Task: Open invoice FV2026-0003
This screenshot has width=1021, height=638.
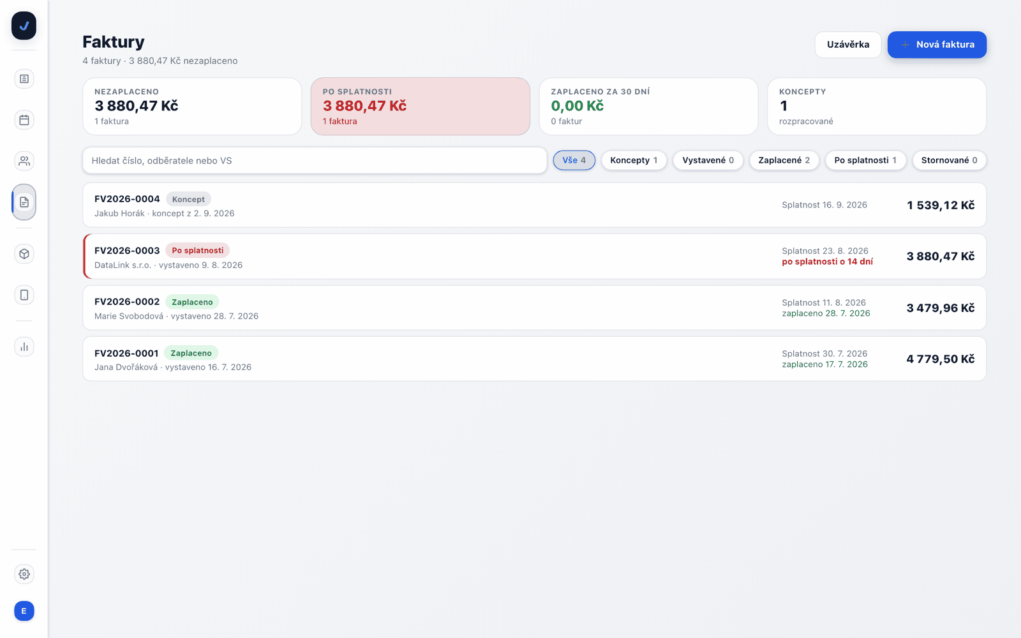Action: (x=535, y=256)
